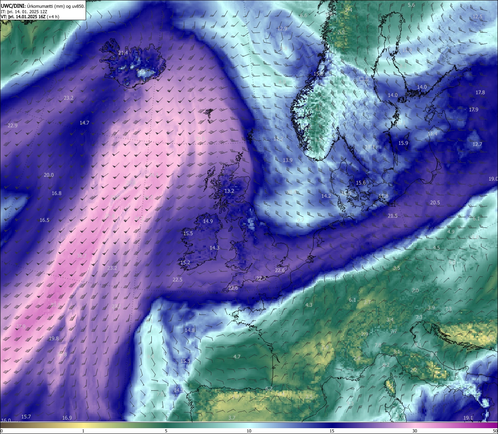
Task: Select the 15.0 value on Norway's west coast
Action: [x=318, y=74]
